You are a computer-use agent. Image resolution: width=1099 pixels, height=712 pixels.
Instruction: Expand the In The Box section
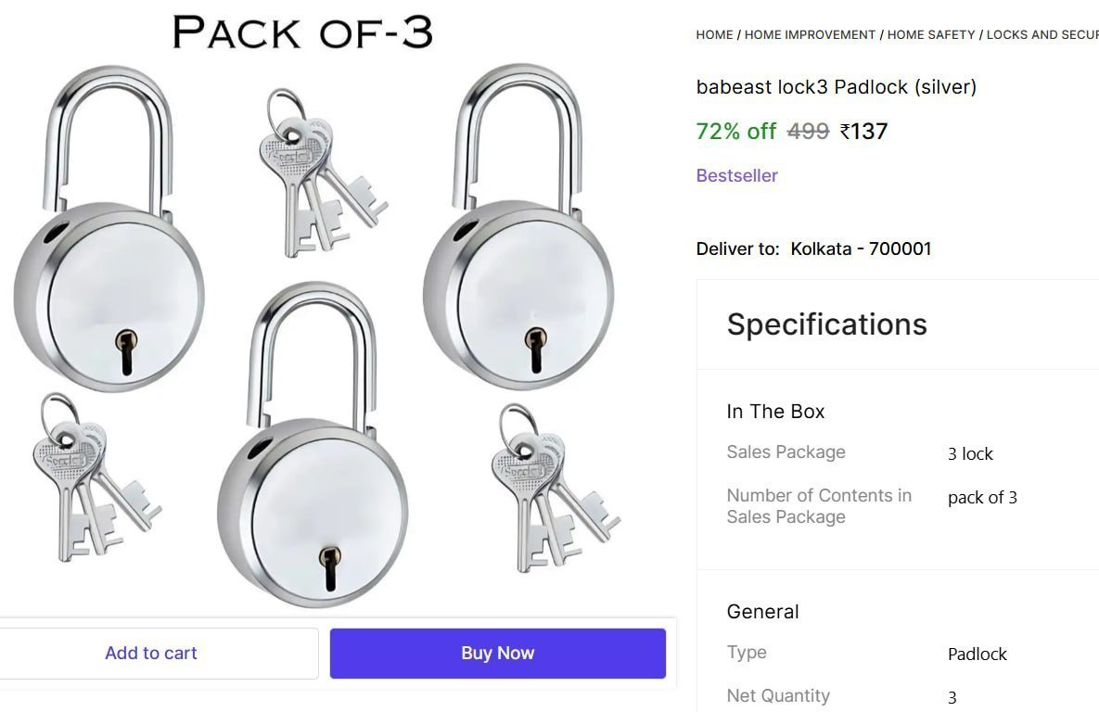(x=775, y=411)
